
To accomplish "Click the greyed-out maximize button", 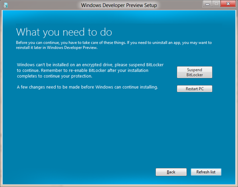I will [216, 4].
